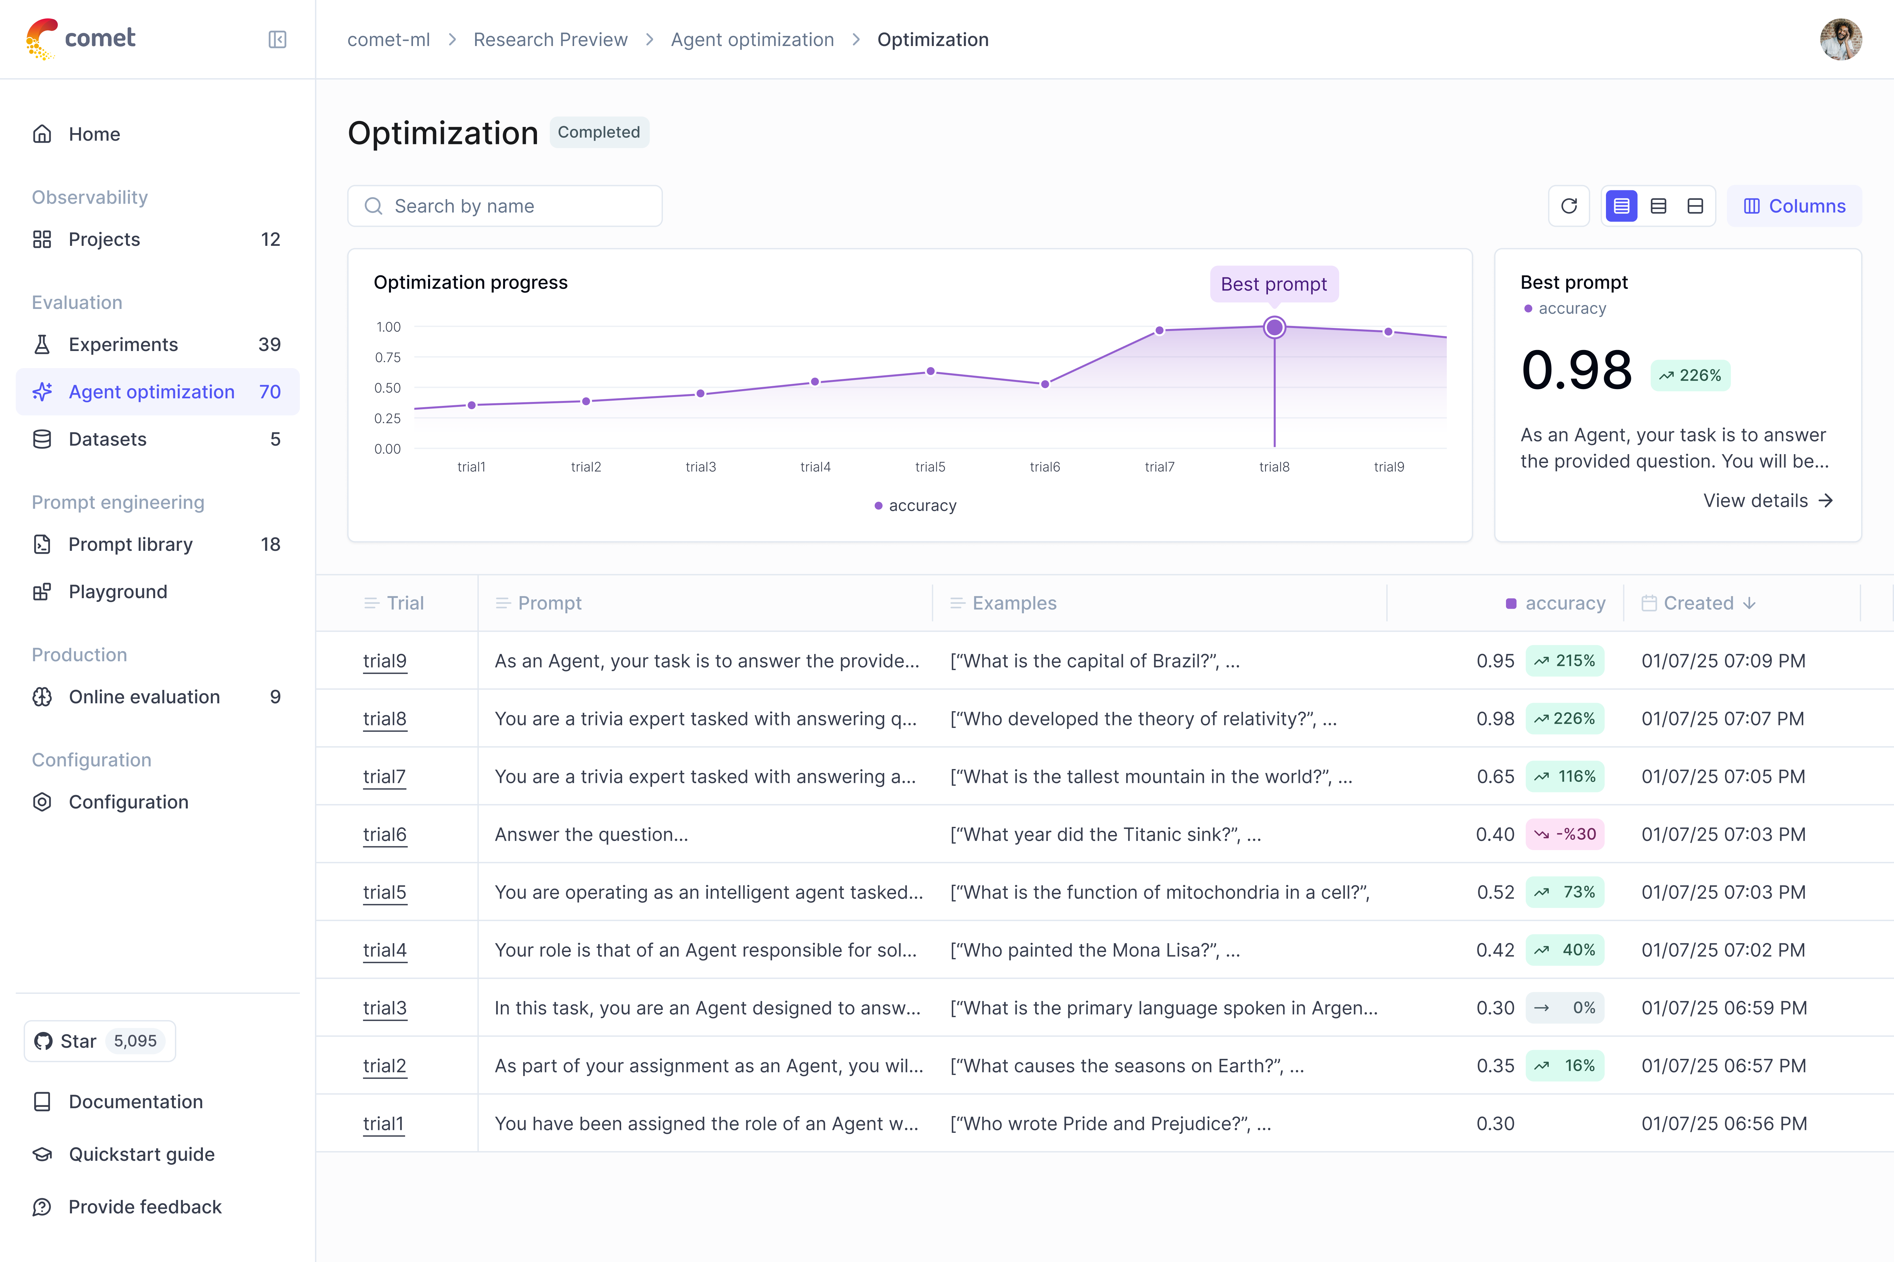
Task: Open the trial1 link
Action: point(383,1124)
